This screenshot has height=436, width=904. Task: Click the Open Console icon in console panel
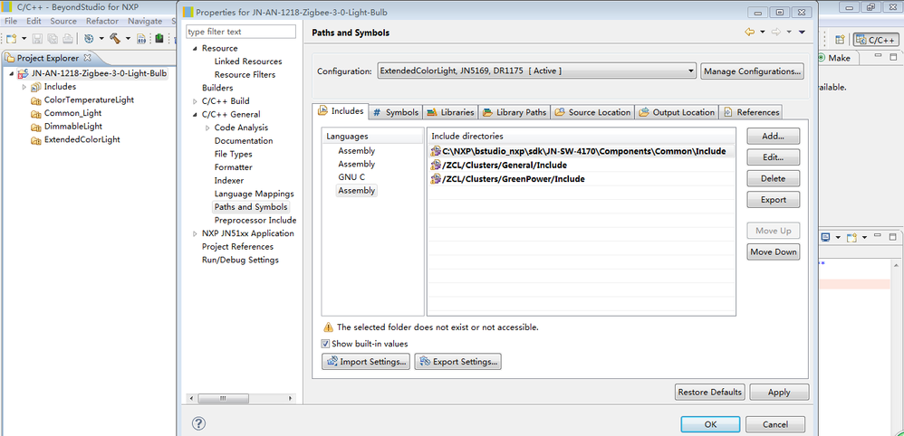pyautogui.click(x=851, y=237)
